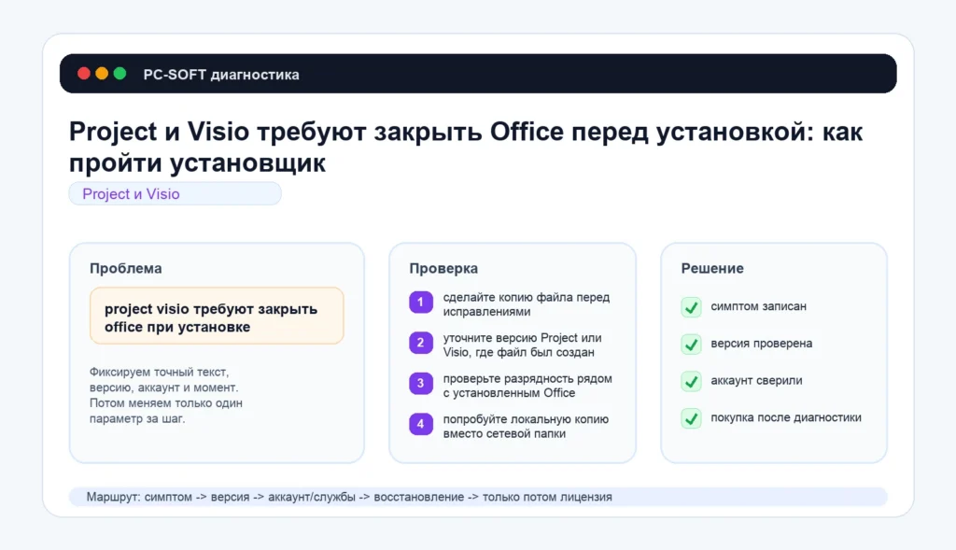
Task: Click the 'уточните версию Project или Visio' step text
Action: click(523, 346)
